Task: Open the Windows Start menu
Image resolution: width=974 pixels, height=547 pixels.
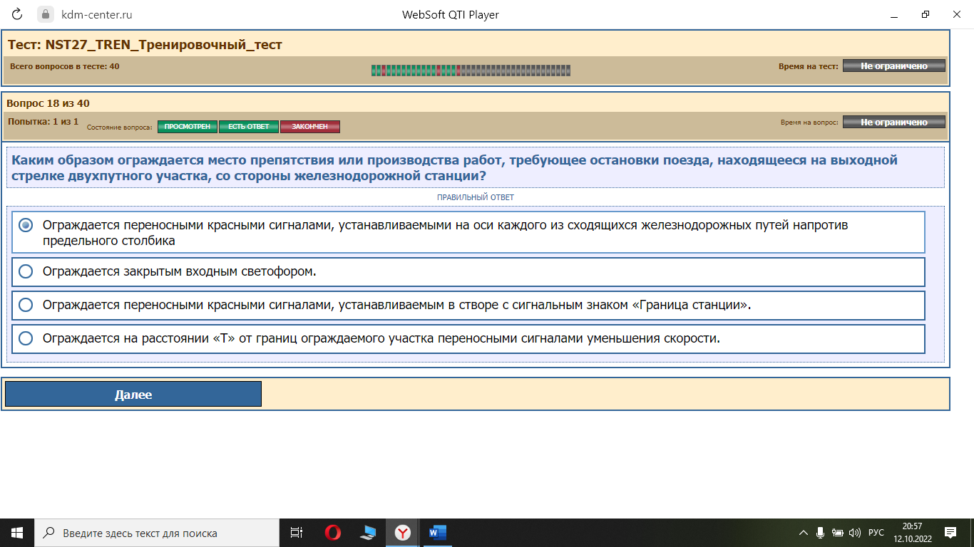Action: [x=17, y=532]
